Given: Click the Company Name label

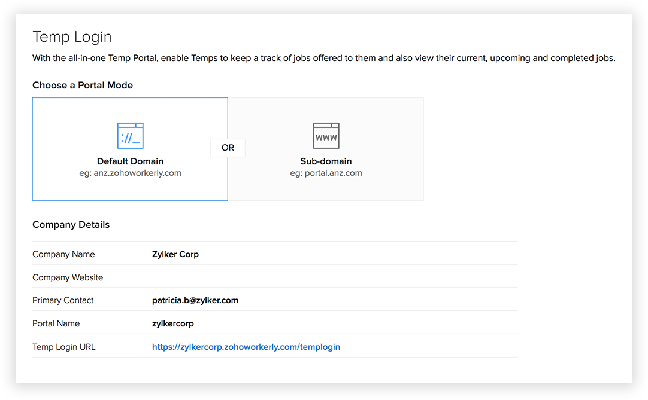Looking at the screenshot, I should pos(63,254).
